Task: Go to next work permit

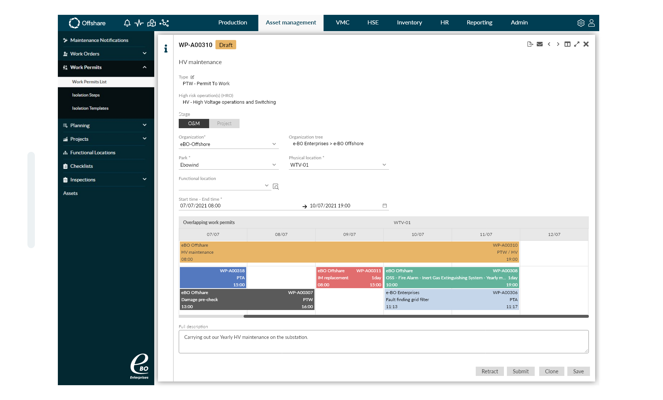Action: pos(558,44)
